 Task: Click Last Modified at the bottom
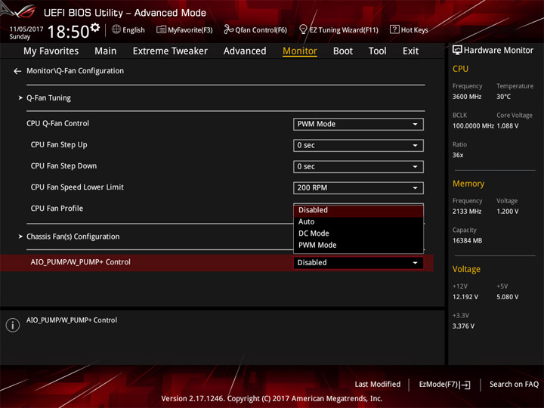coord(378,385)
